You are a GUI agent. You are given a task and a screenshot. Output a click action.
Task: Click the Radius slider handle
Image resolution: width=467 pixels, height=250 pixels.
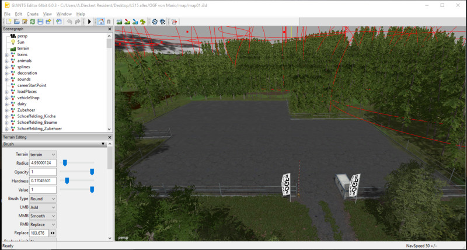[65, 162]
